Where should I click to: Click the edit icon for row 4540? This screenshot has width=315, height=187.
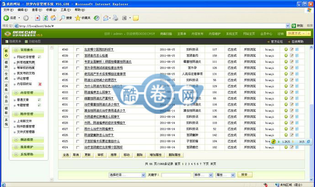[292, 49]
